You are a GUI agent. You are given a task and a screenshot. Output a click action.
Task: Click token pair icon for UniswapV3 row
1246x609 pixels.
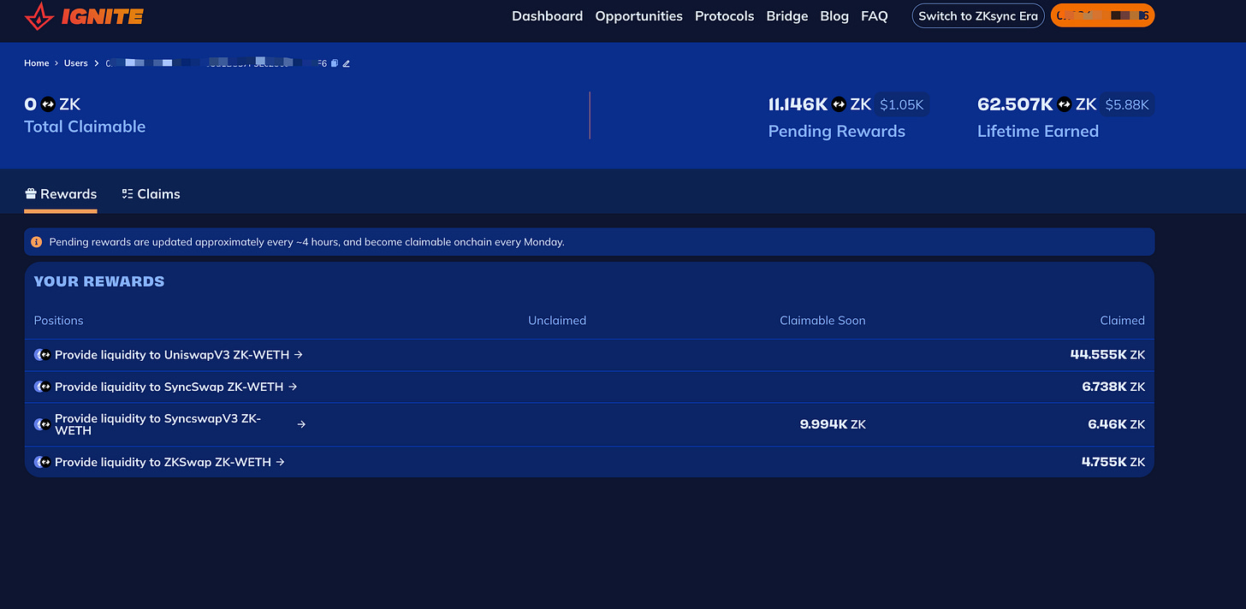[42, 354]
